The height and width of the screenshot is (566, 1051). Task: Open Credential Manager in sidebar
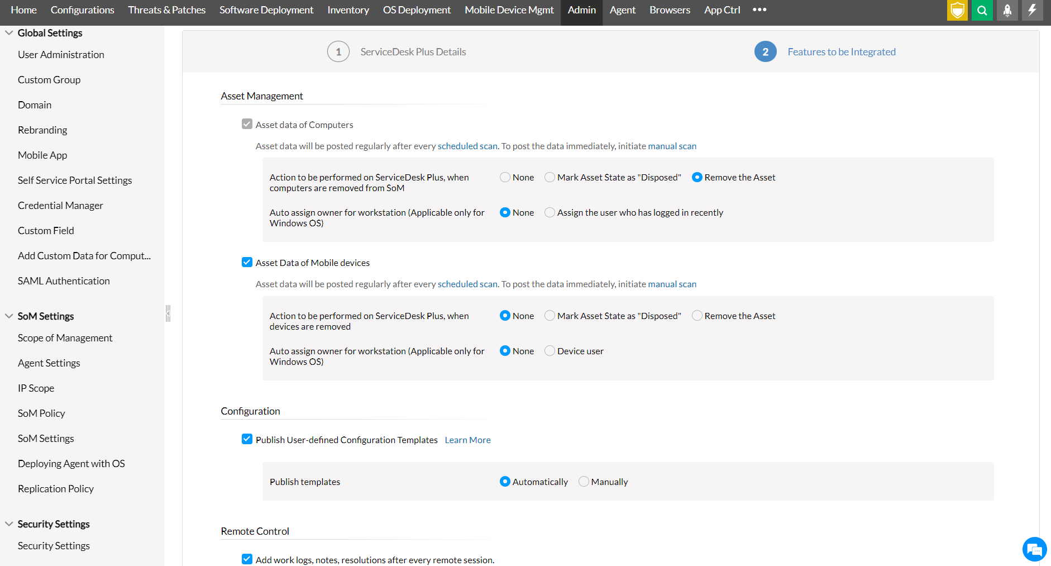tap(60, 206)
